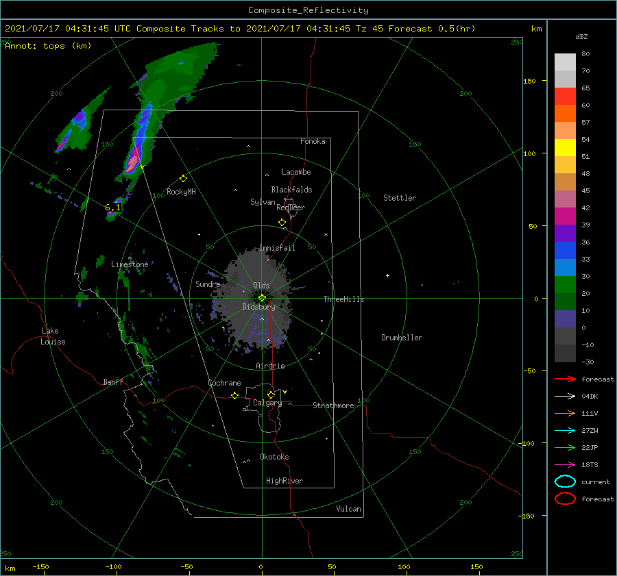Click the yellow radar-site diamond at map center
Viewport: 617px width, 576px height.
coord(262,298)
